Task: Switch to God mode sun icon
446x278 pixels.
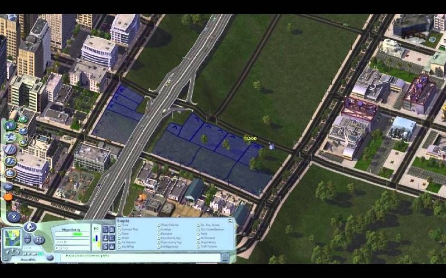Action: tap(13, 217)
